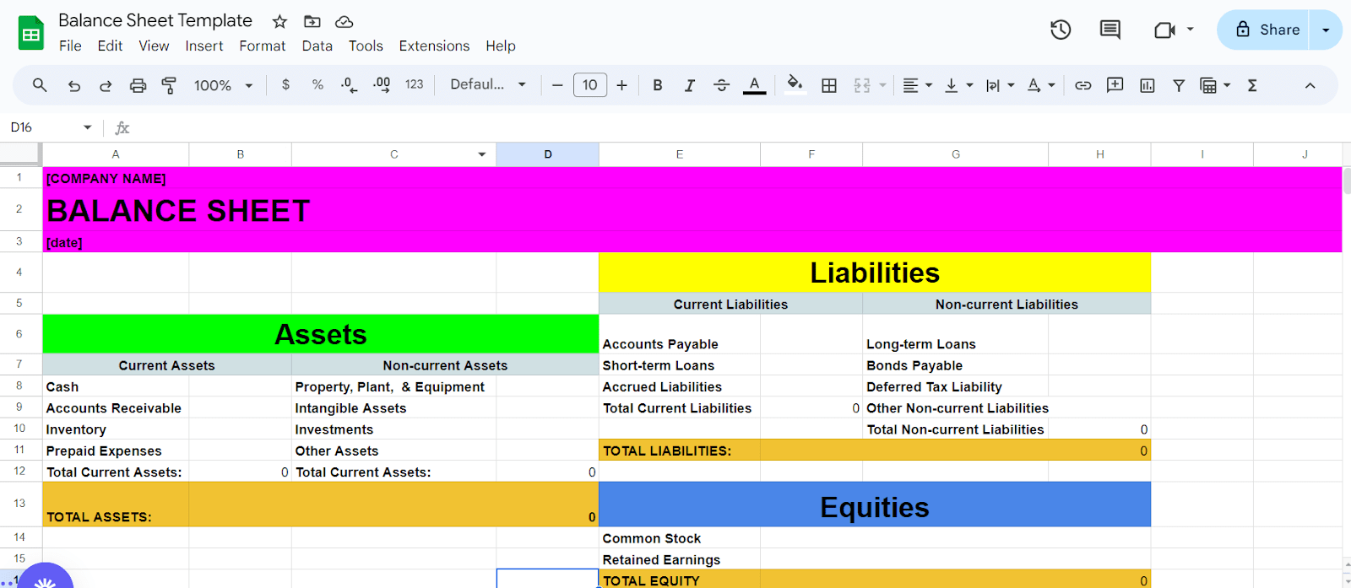Insert a comment from toolbar
1351x588 pixels.
1115,84
